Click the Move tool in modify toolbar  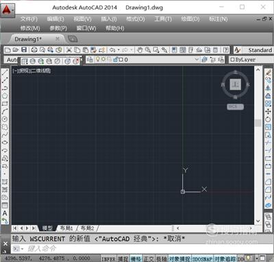(x=268, y=111)
